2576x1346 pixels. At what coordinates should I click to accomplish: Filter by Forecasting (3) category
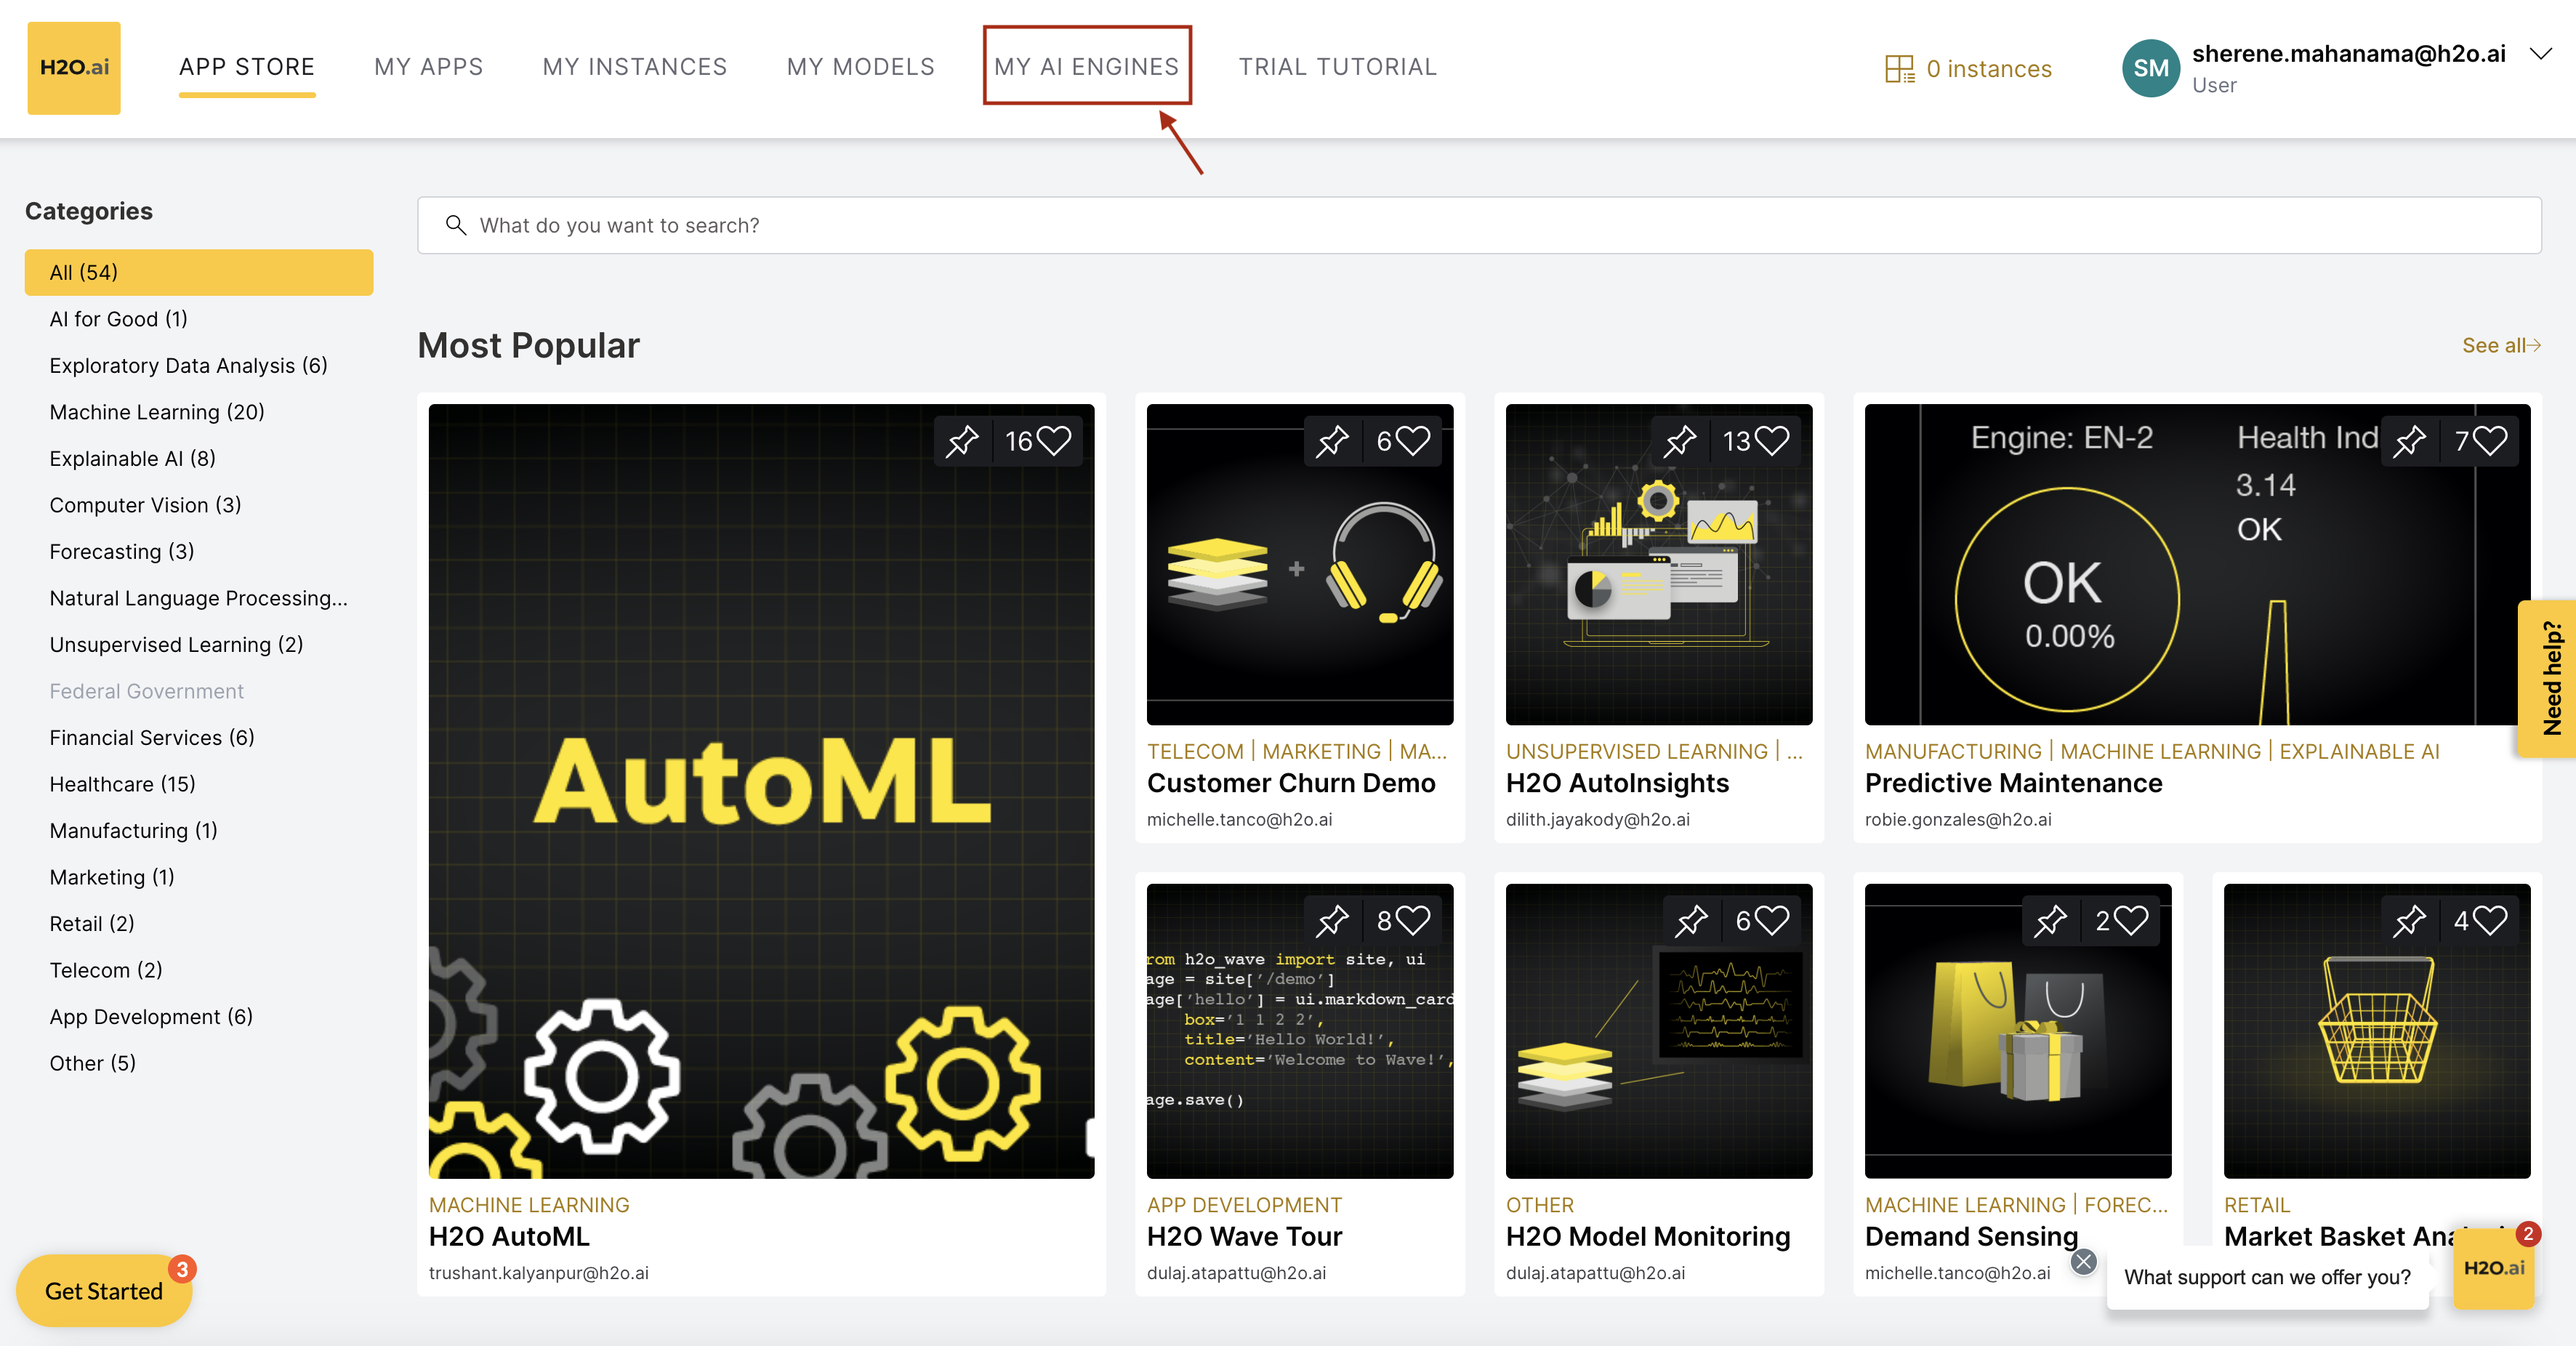[x=122, y=551]
